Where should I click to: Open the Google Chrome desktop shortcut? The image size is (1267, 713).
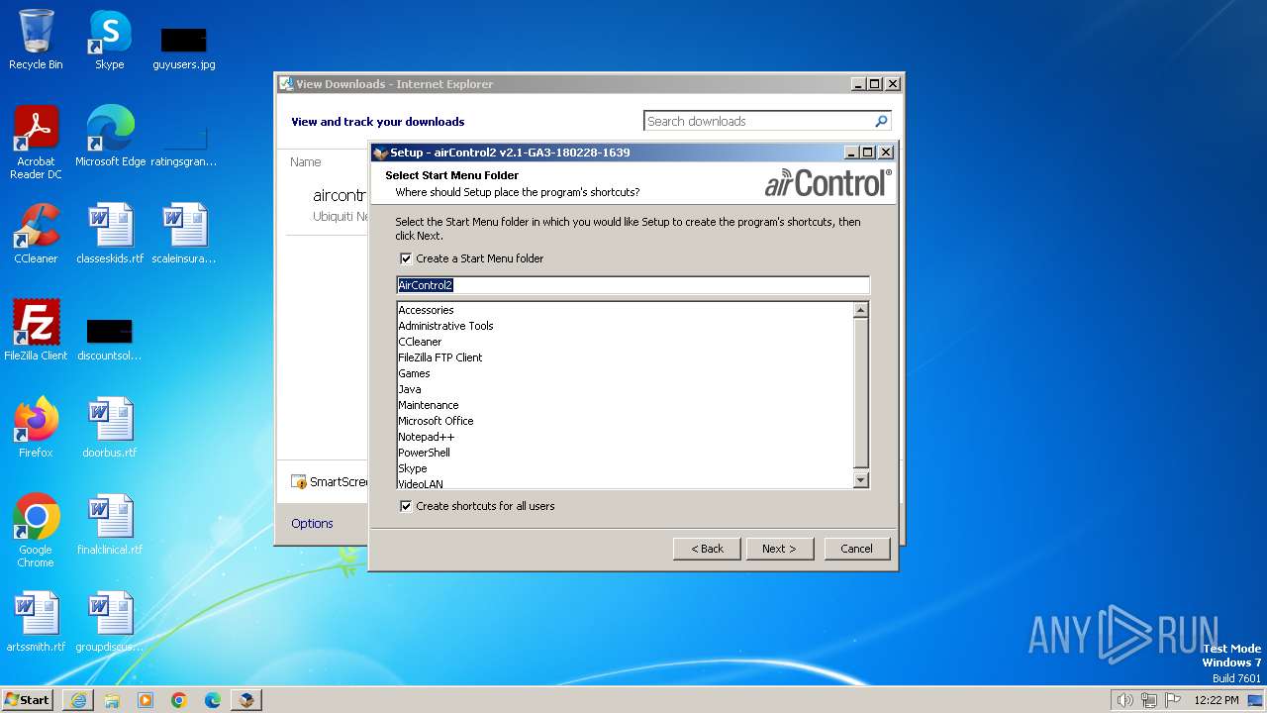pyautogui.click(x=36, y=530)
